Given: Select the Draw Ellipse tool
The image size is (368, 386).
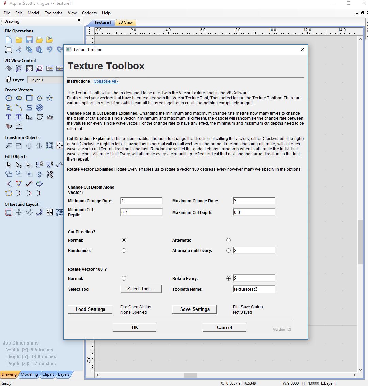Looking at the screenshot, I should coord(19,98).
